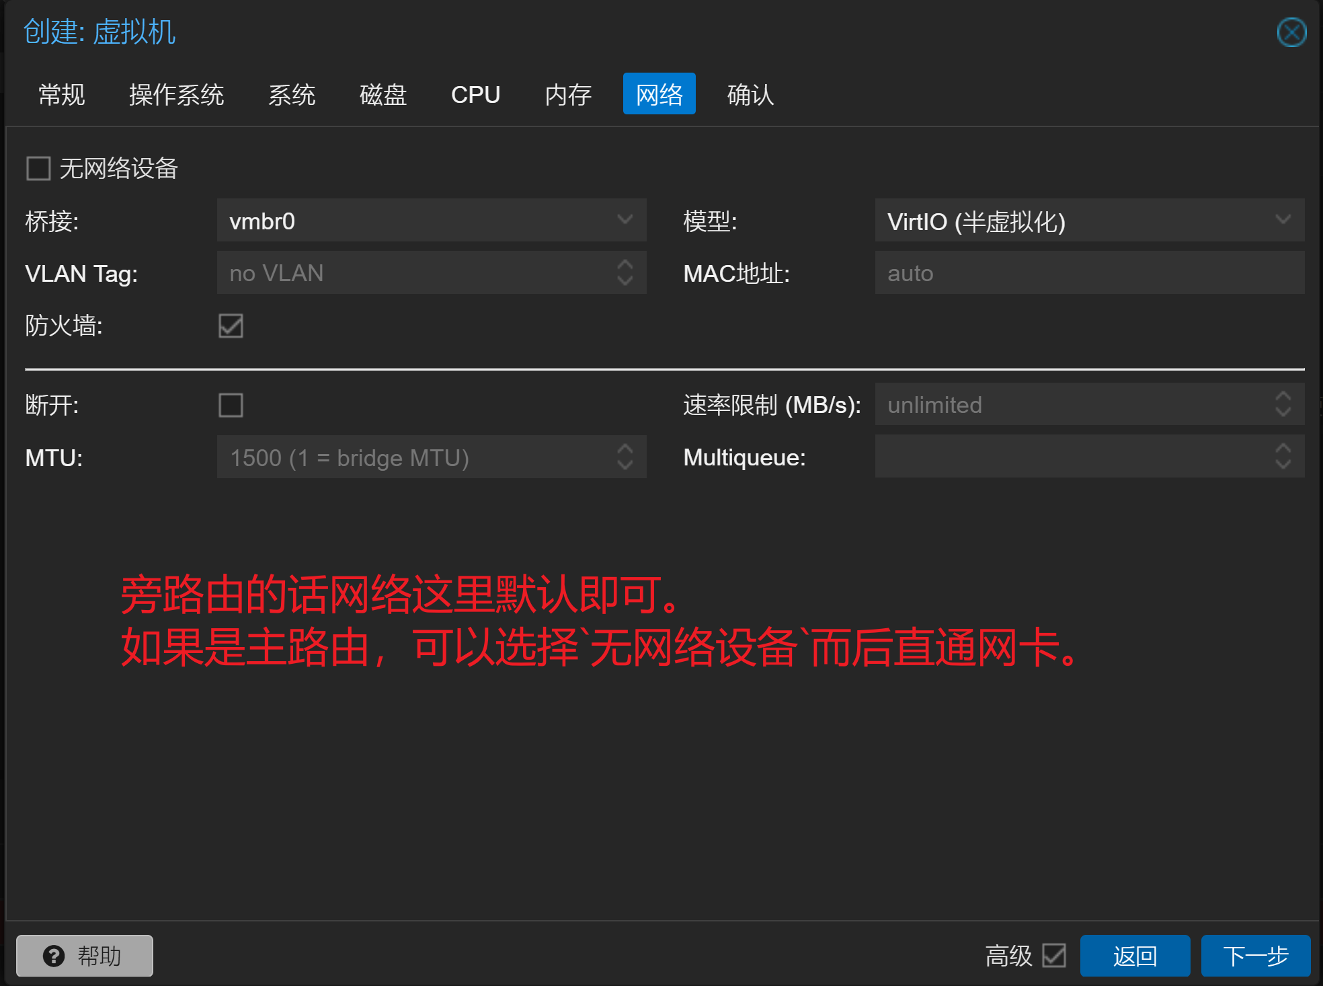This screenshot has width=1323, height=986.
Task: Click the 速率限制 spinner arrows
Action: (1283, 404)
